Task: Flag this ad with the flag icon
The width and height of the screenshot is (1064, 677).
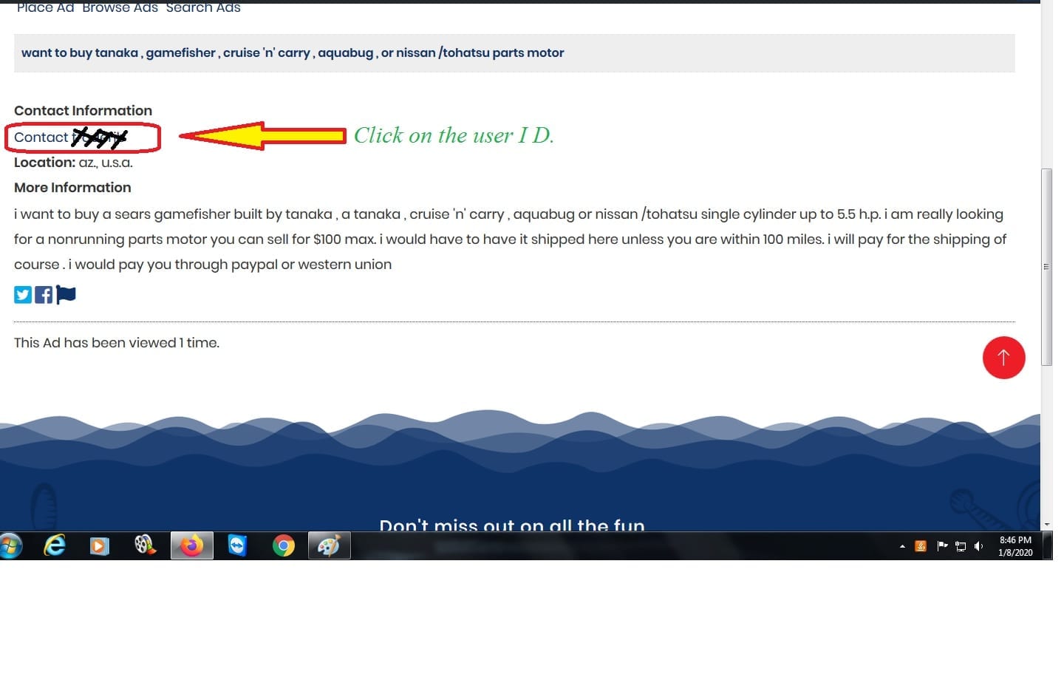Action: 66,295
